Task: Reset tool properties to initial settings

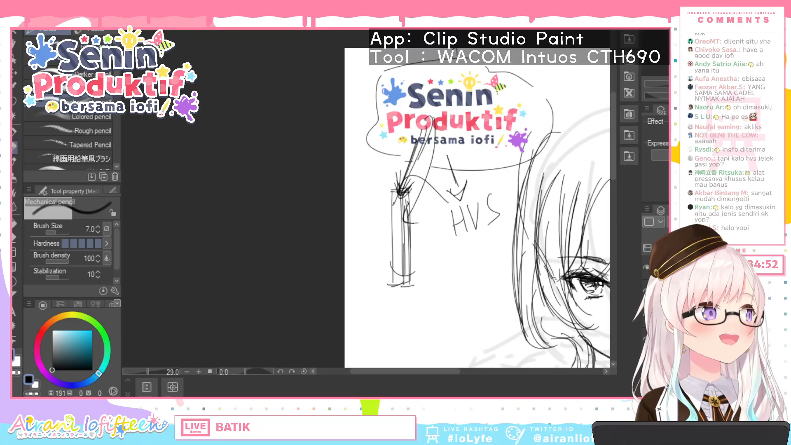Action: (x=103, y=291)
